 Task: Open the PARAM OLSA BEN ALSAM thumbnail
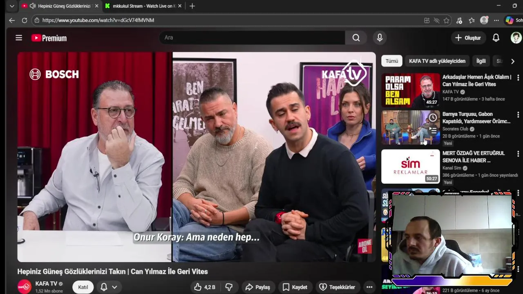click(411, 90)
